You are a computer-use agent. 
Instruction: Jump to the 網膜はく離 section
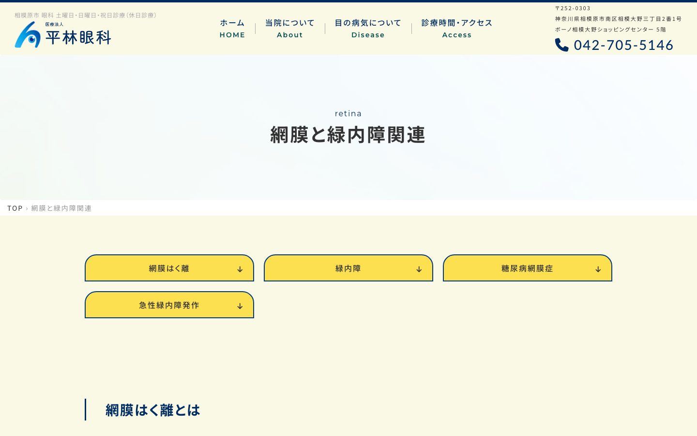coord(169,268)
